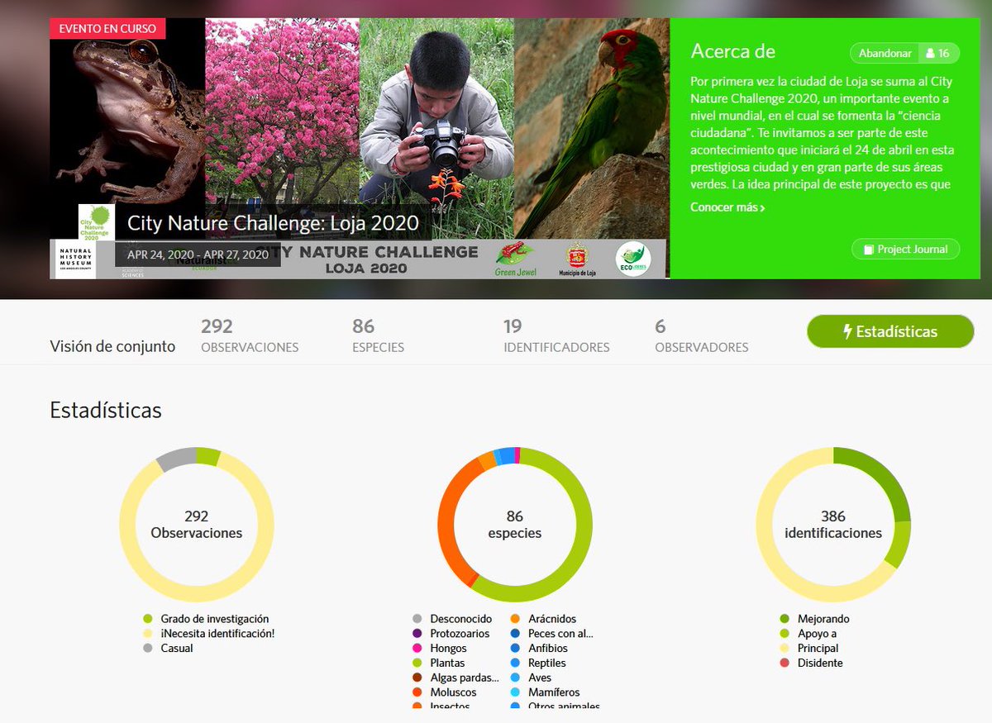Select the 19 Identificadores tab
This screenshot has width=992, height=723.
click(x=556, y=336)
